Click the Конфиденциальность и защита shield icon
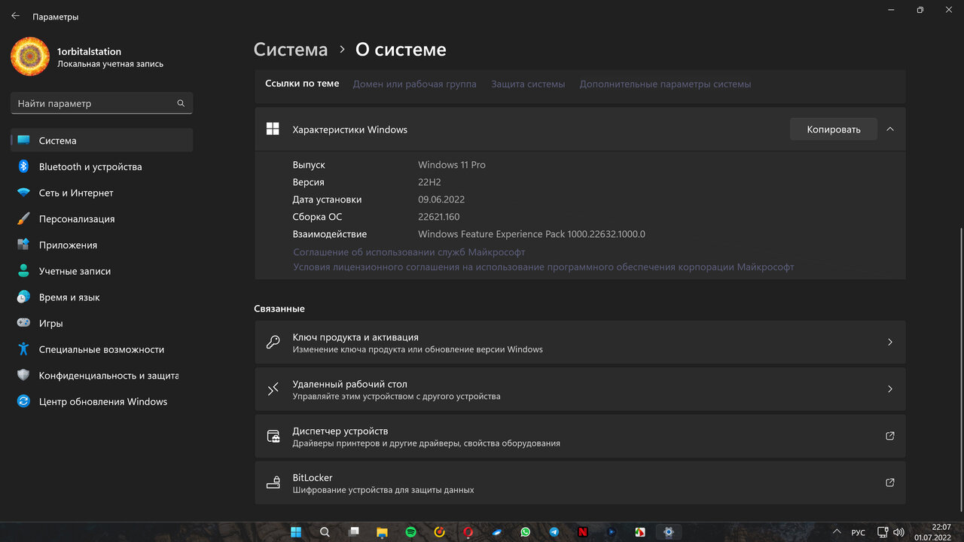Screen dimensions: 964x542 click(x=23, y=375)
